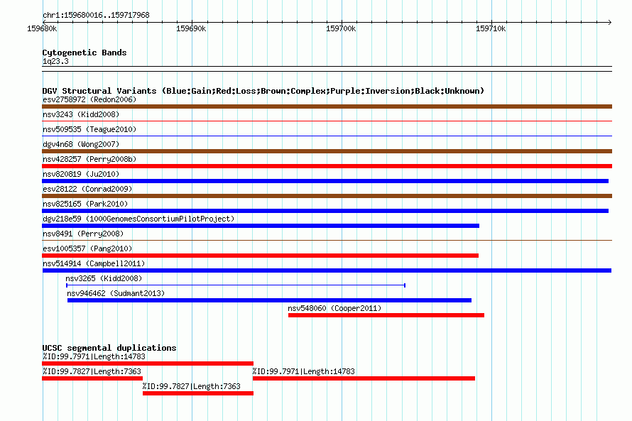Click the esv1005357 (Pang2010) red bar

260,256
